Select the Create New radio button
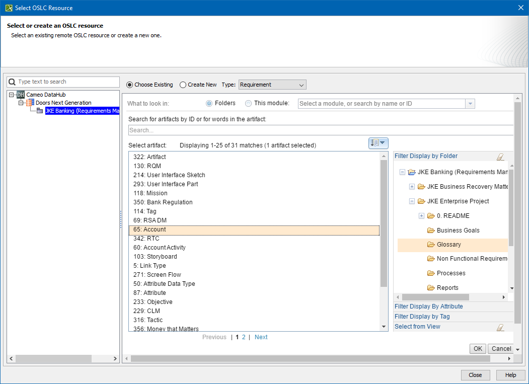Screen dimensions: 529x384 pos(183,85)
